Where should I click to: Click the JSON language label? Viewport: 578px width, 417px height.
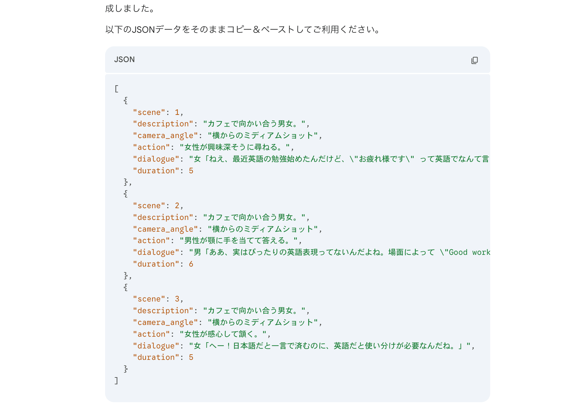124,60
